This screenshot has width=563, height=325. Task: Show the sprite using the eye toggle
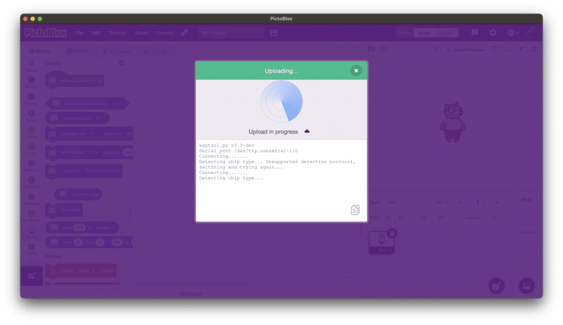(x=389, y=217)
